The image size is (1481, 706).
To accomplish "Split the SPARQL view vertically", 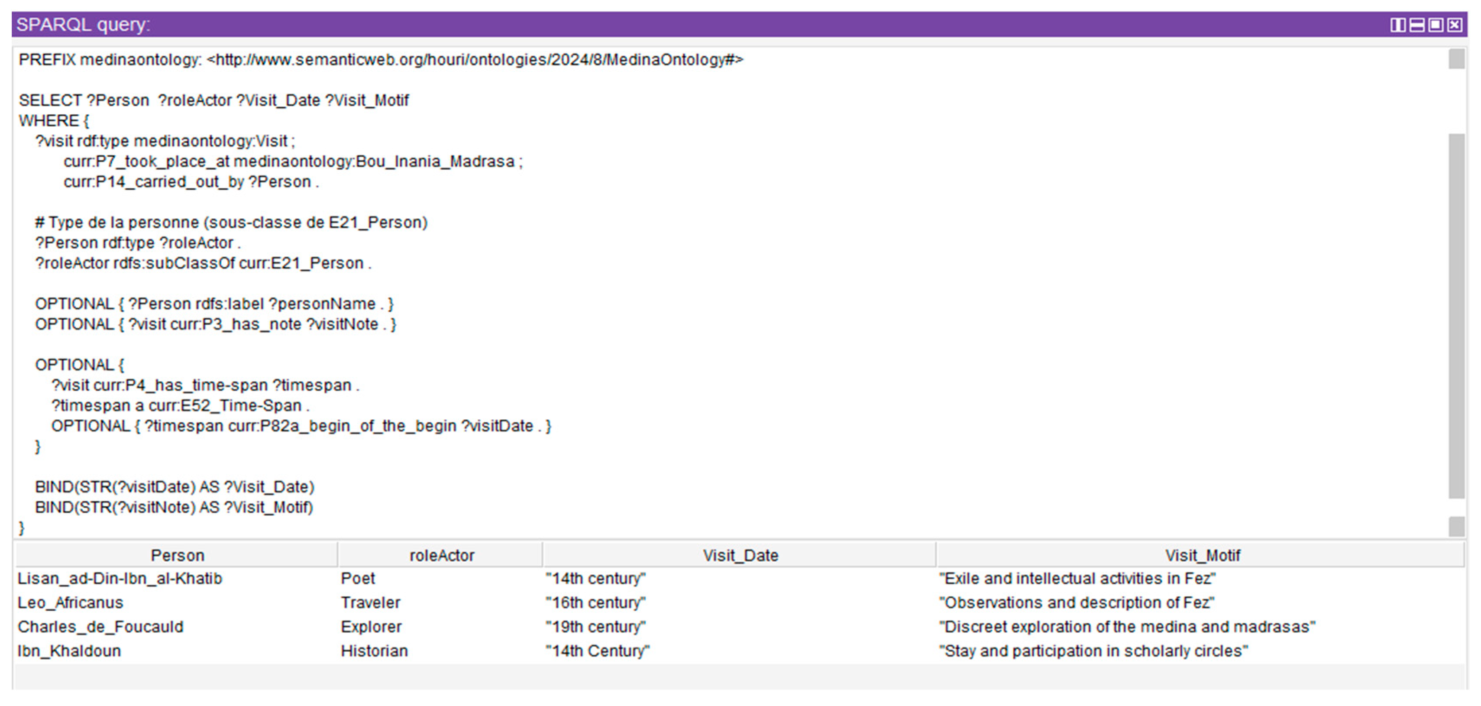I will tap(1397, 25).
